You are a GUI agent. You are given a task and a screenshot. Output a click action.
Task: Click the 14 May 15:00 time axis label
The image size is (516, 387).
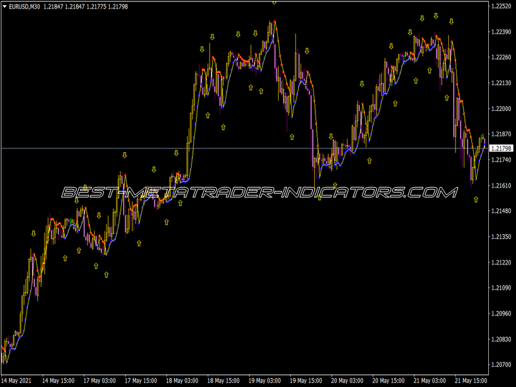pyautogui.click(x=58, y=381)
